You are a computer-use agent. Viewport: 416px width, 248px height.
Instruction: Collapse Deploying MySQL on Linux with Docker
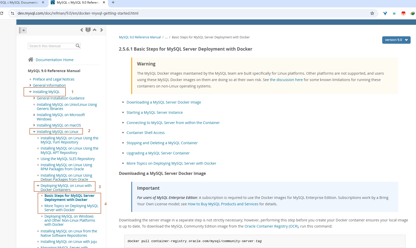38,186
